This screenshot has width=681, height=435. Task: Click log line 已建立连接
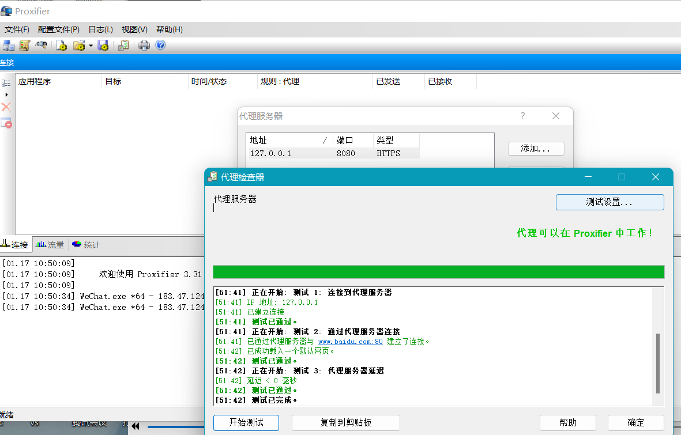250,312
